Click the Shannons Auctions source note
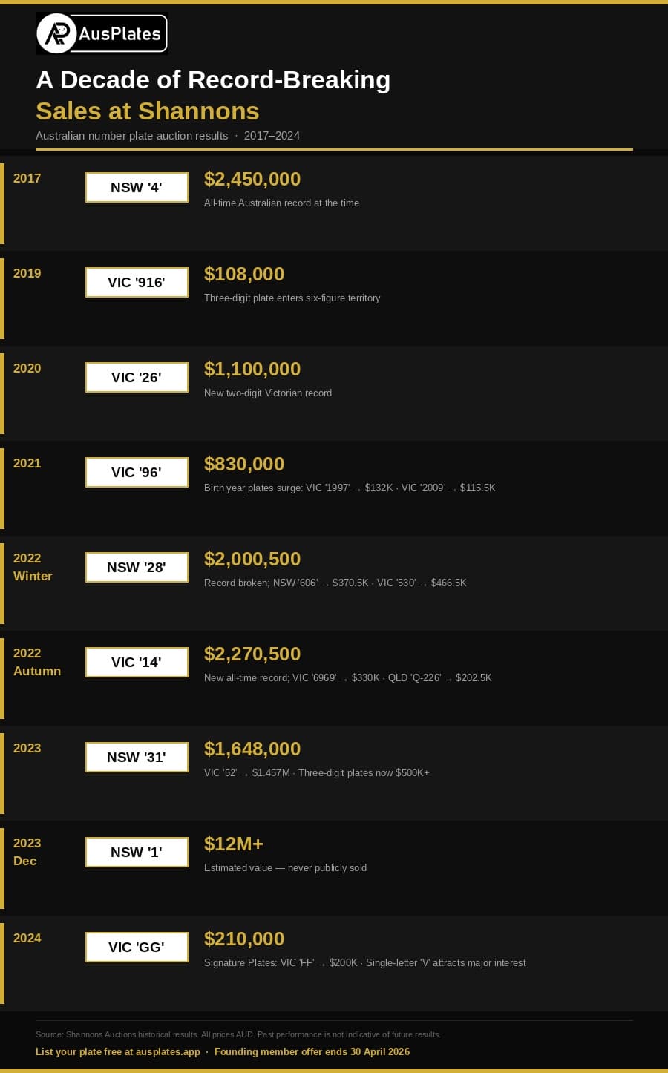The image size is (668, 1073). [x=238, y=1034]
